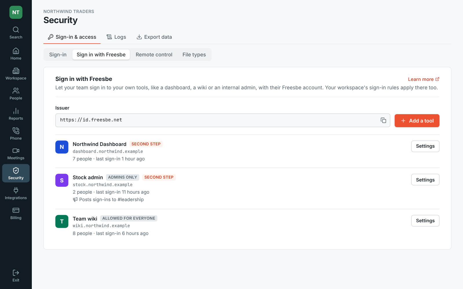The width and height of the screenshot is (463, 289).
Task: Click 'Posts sign-ins to #leadership' text
Action: click(111, 200)
